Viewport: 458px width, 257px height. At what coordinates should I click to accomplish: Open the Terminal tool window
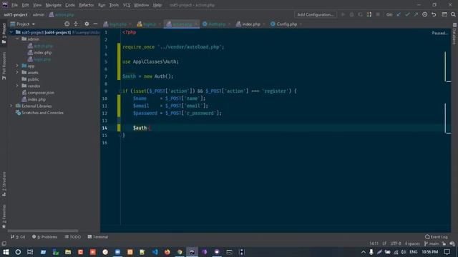(98, 237)
